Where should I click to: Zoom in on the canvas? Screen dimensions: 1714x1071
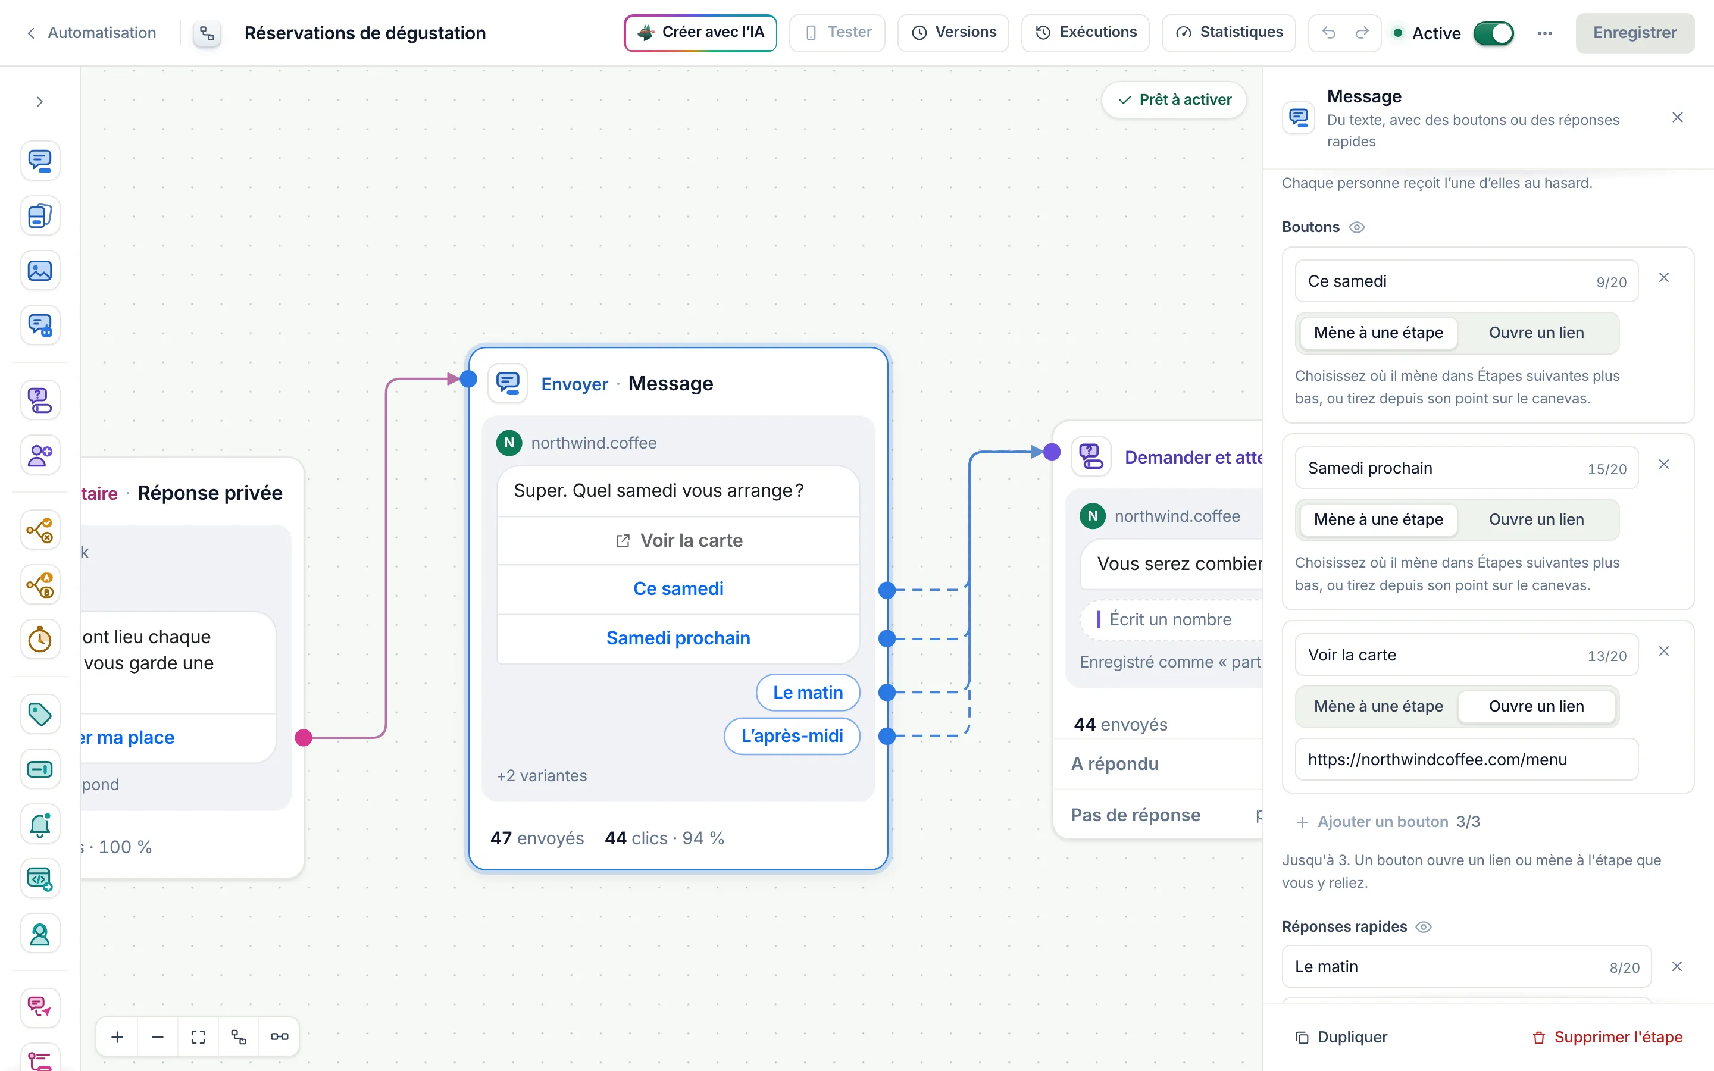coord(118,1037)
